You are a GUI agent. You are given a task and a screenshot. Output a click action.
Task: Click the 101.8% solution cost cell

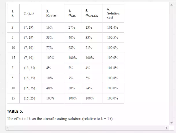coord(112,68)
